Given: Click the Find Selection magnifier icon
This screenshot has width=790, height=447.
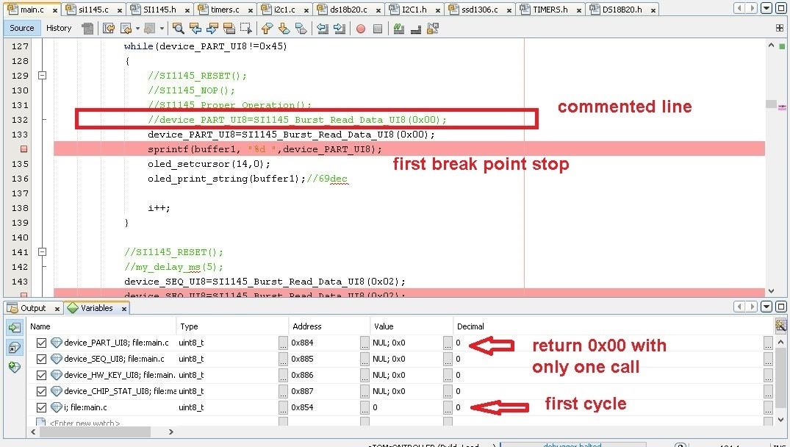Looking at the screenshot, I should click(178, 29).
